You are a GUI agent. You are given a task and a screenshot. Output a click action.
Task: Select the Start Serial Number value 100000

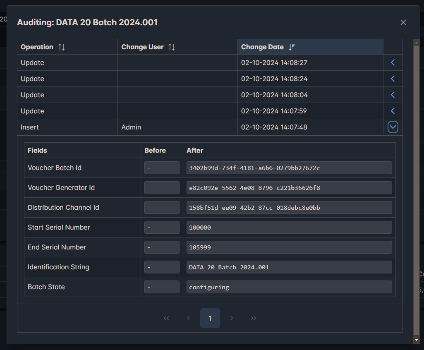[x=289, y=228]
